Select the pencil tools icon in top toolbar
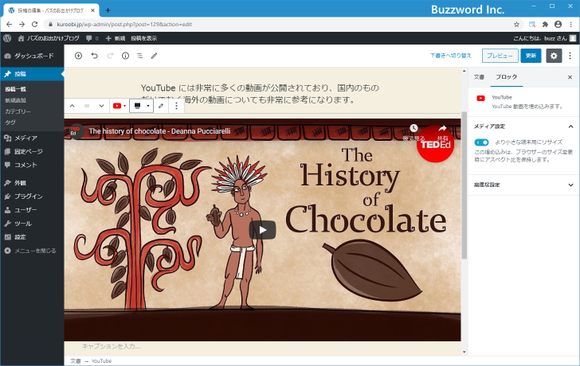 pyautogui.click(x=155, y=56)
